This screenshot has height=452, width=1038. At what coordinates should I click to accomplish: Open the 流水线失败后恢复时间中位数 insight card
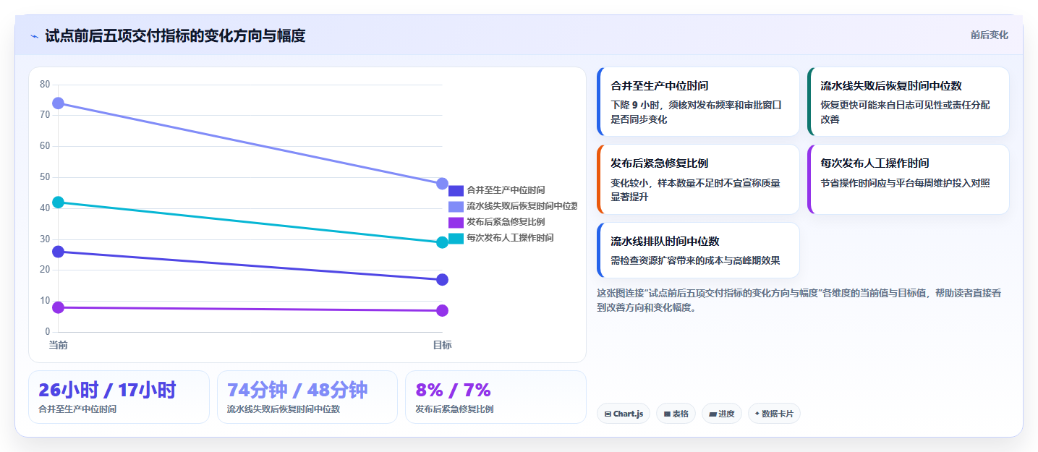[908, 101]
